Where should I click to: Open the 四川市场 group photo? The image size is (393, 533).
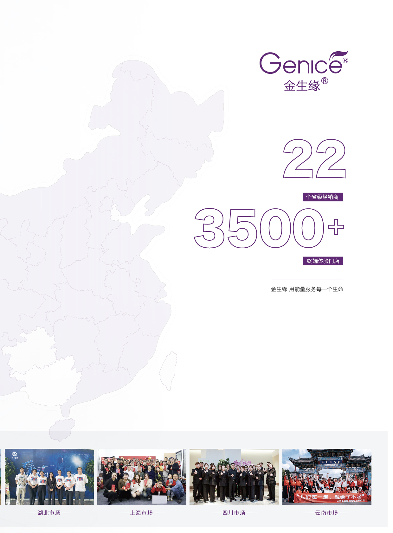click(x=234, y=477)
